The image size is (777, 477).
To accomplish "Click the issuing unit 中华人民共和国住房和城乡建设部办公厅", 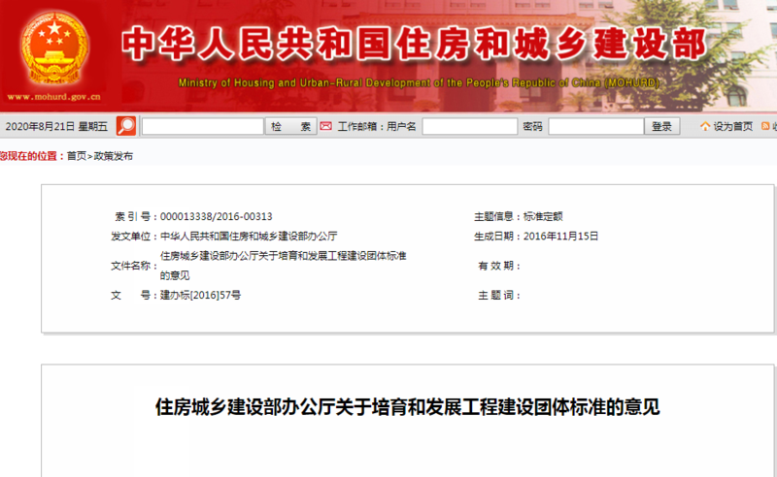I will pyautogui.click(x=249, y=236).
